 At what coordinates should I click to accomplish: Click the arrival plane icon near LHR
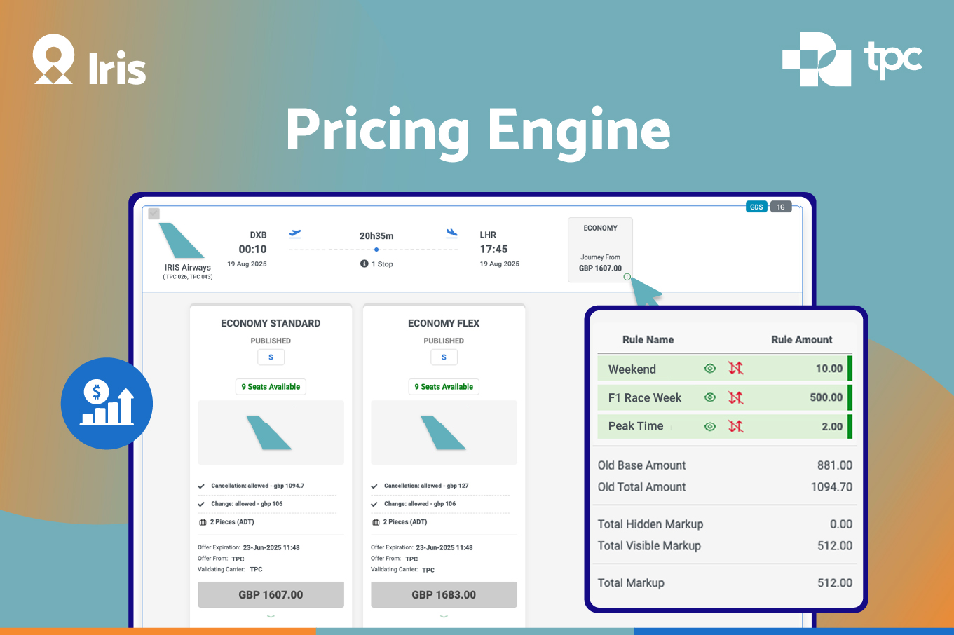(x=452, y=233)
